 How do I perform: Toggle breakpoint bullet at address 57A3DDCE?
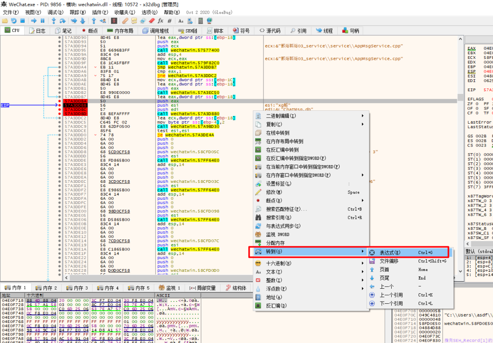tap(59, 130)
